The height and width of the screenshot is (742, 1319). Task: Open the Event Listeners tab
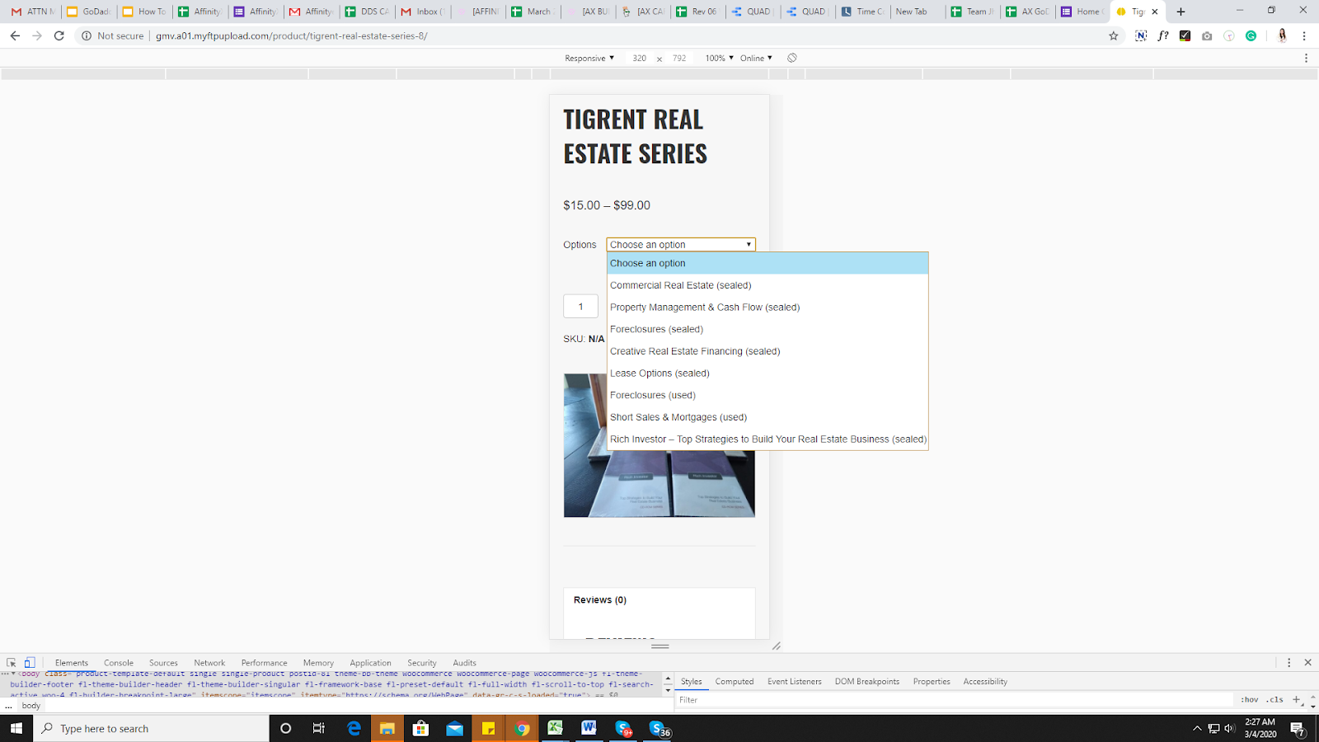click(x=795, y=682)
